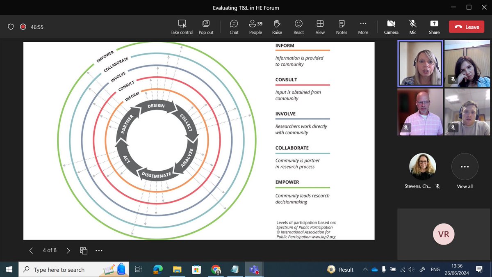Open the presentation grid view control
The width and height of the screenshot is (492, 277).
click(x=84, y=250)
